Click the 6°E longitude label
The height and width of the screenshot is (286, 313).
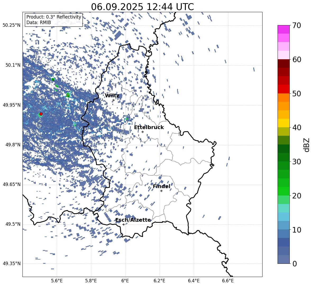click(125, 281)
